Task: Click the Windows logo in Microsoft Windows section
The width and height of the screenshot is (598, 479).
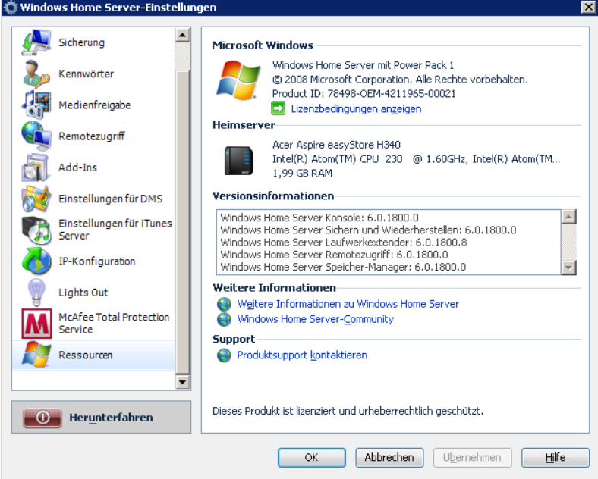Action: coord(238,80)
